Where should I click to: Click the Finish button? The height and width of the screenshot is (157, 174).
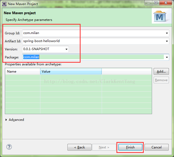130,147
